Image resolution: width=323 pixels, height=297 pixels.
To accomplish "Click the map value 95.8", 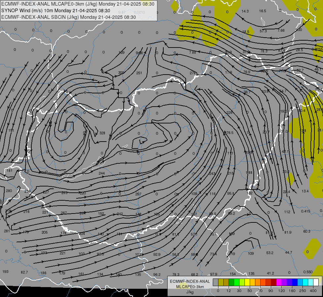I will (x=231, y=193).
